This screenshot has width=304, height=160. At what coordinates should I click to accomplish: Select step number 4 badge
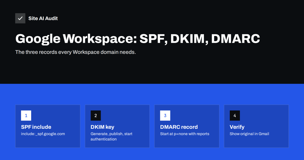coord(235,115)
